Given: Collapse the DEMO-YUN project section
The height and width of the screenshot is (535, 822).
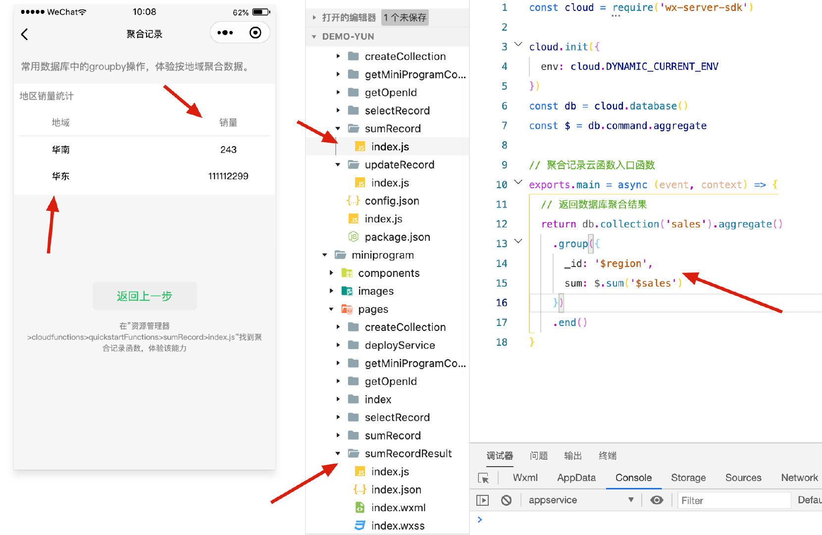Looking at the screenshot, I should pos(314,37).
